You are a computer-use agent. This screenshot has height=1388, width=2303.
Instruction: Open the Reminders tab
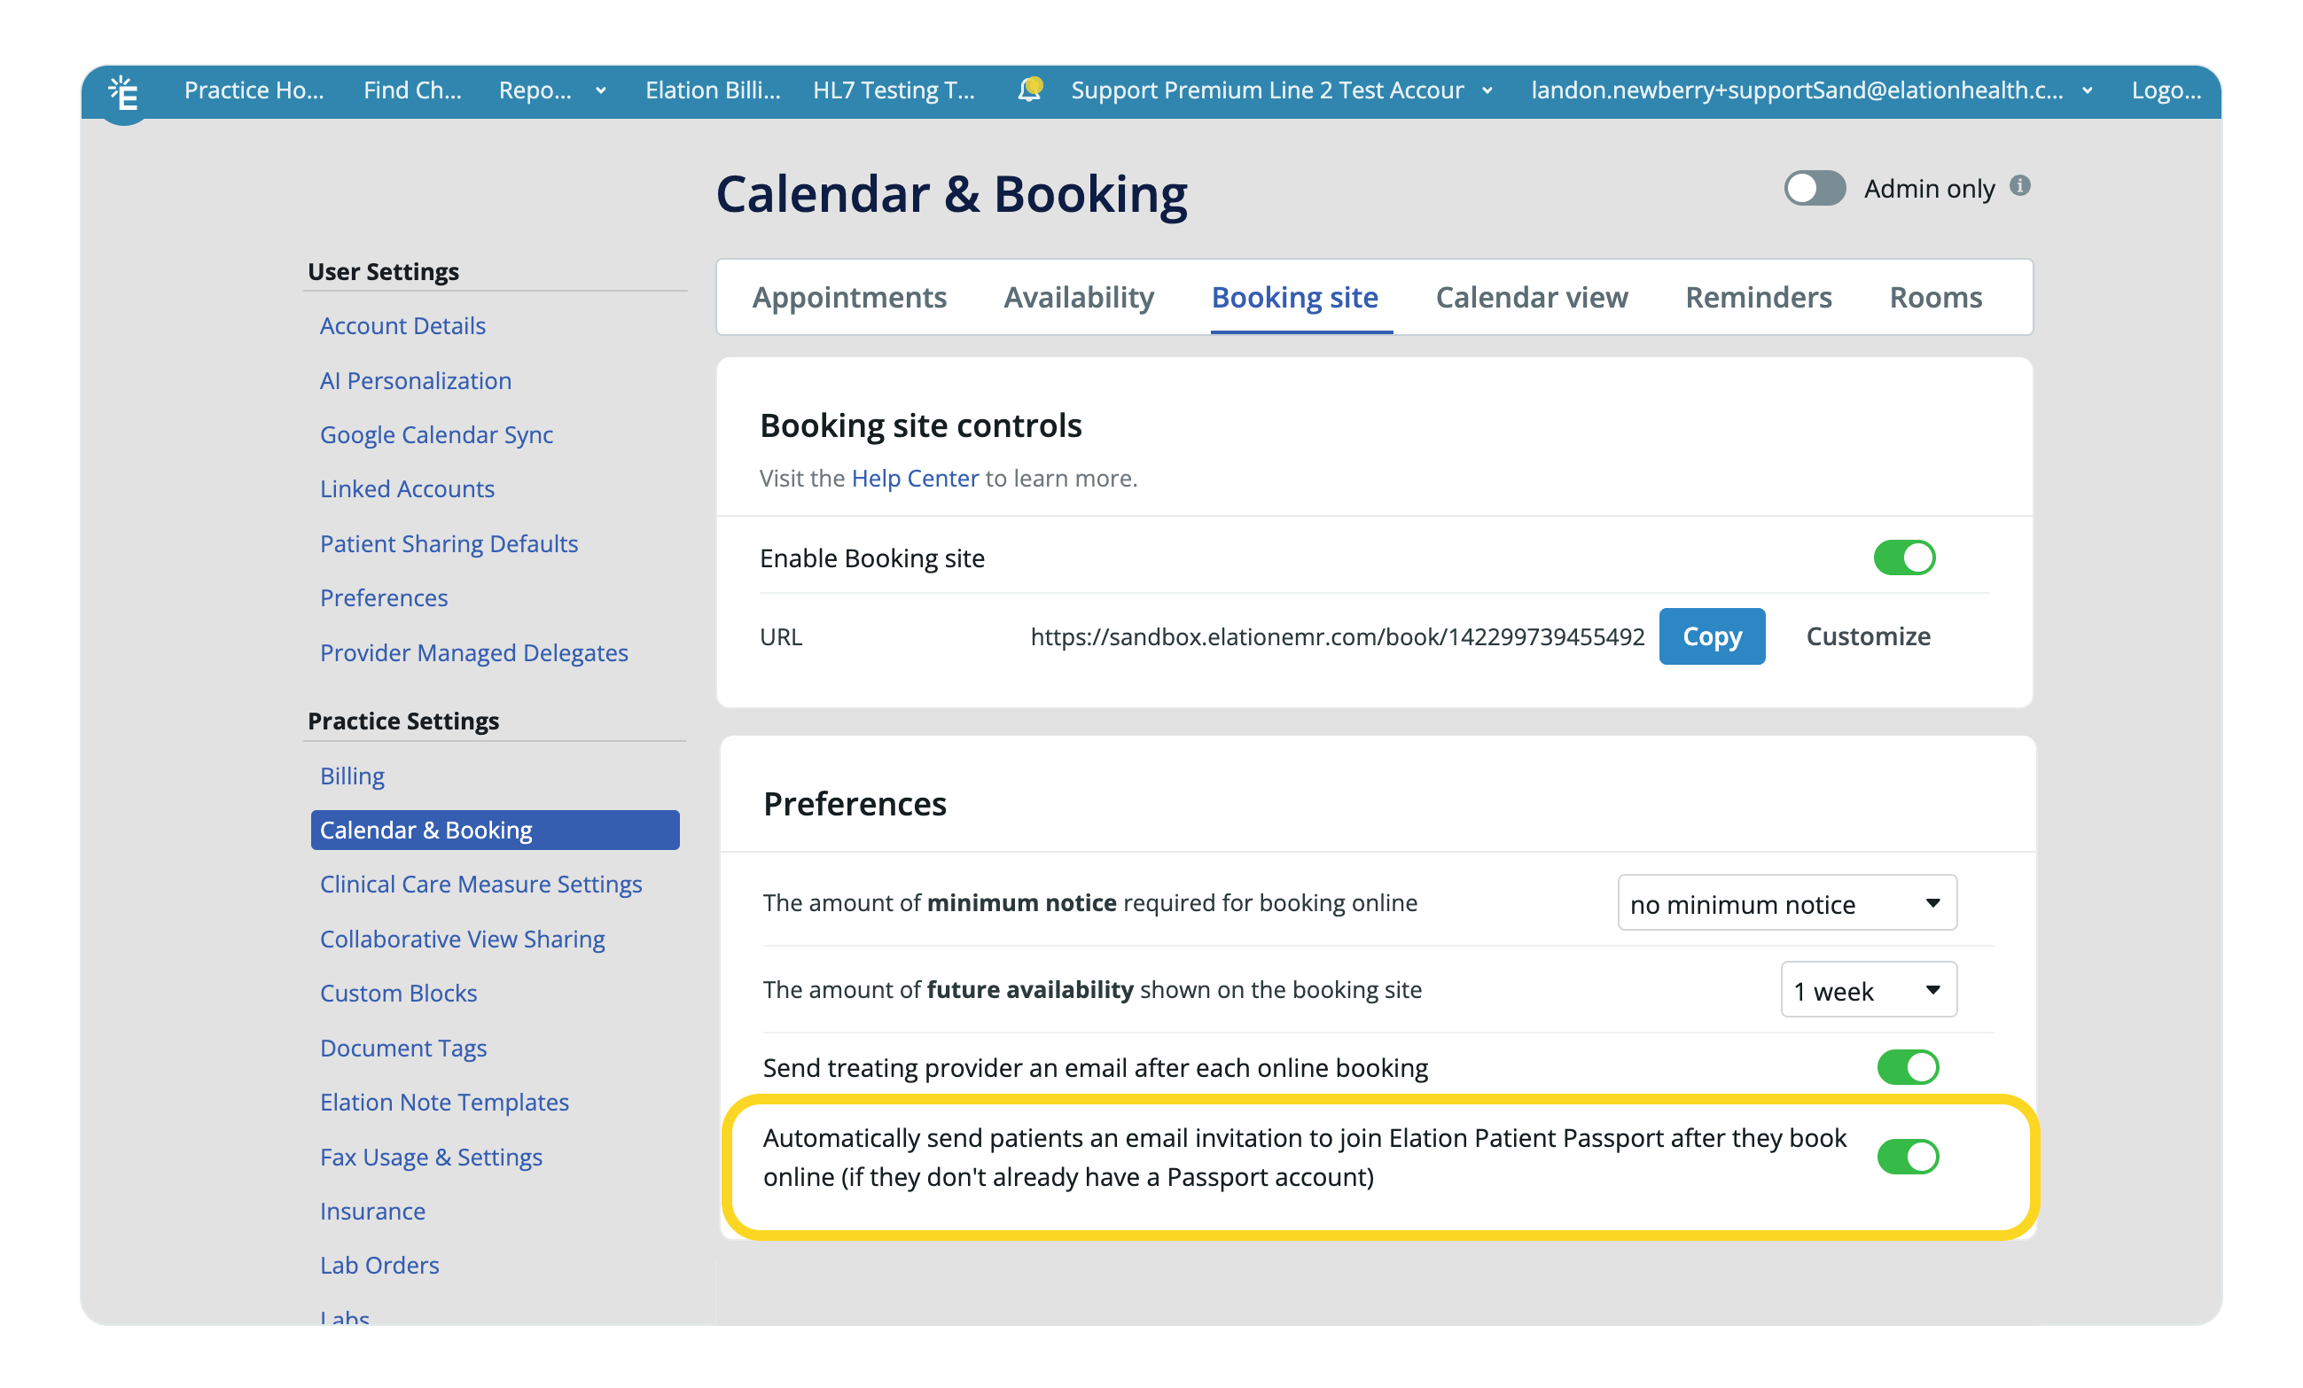1758,297
